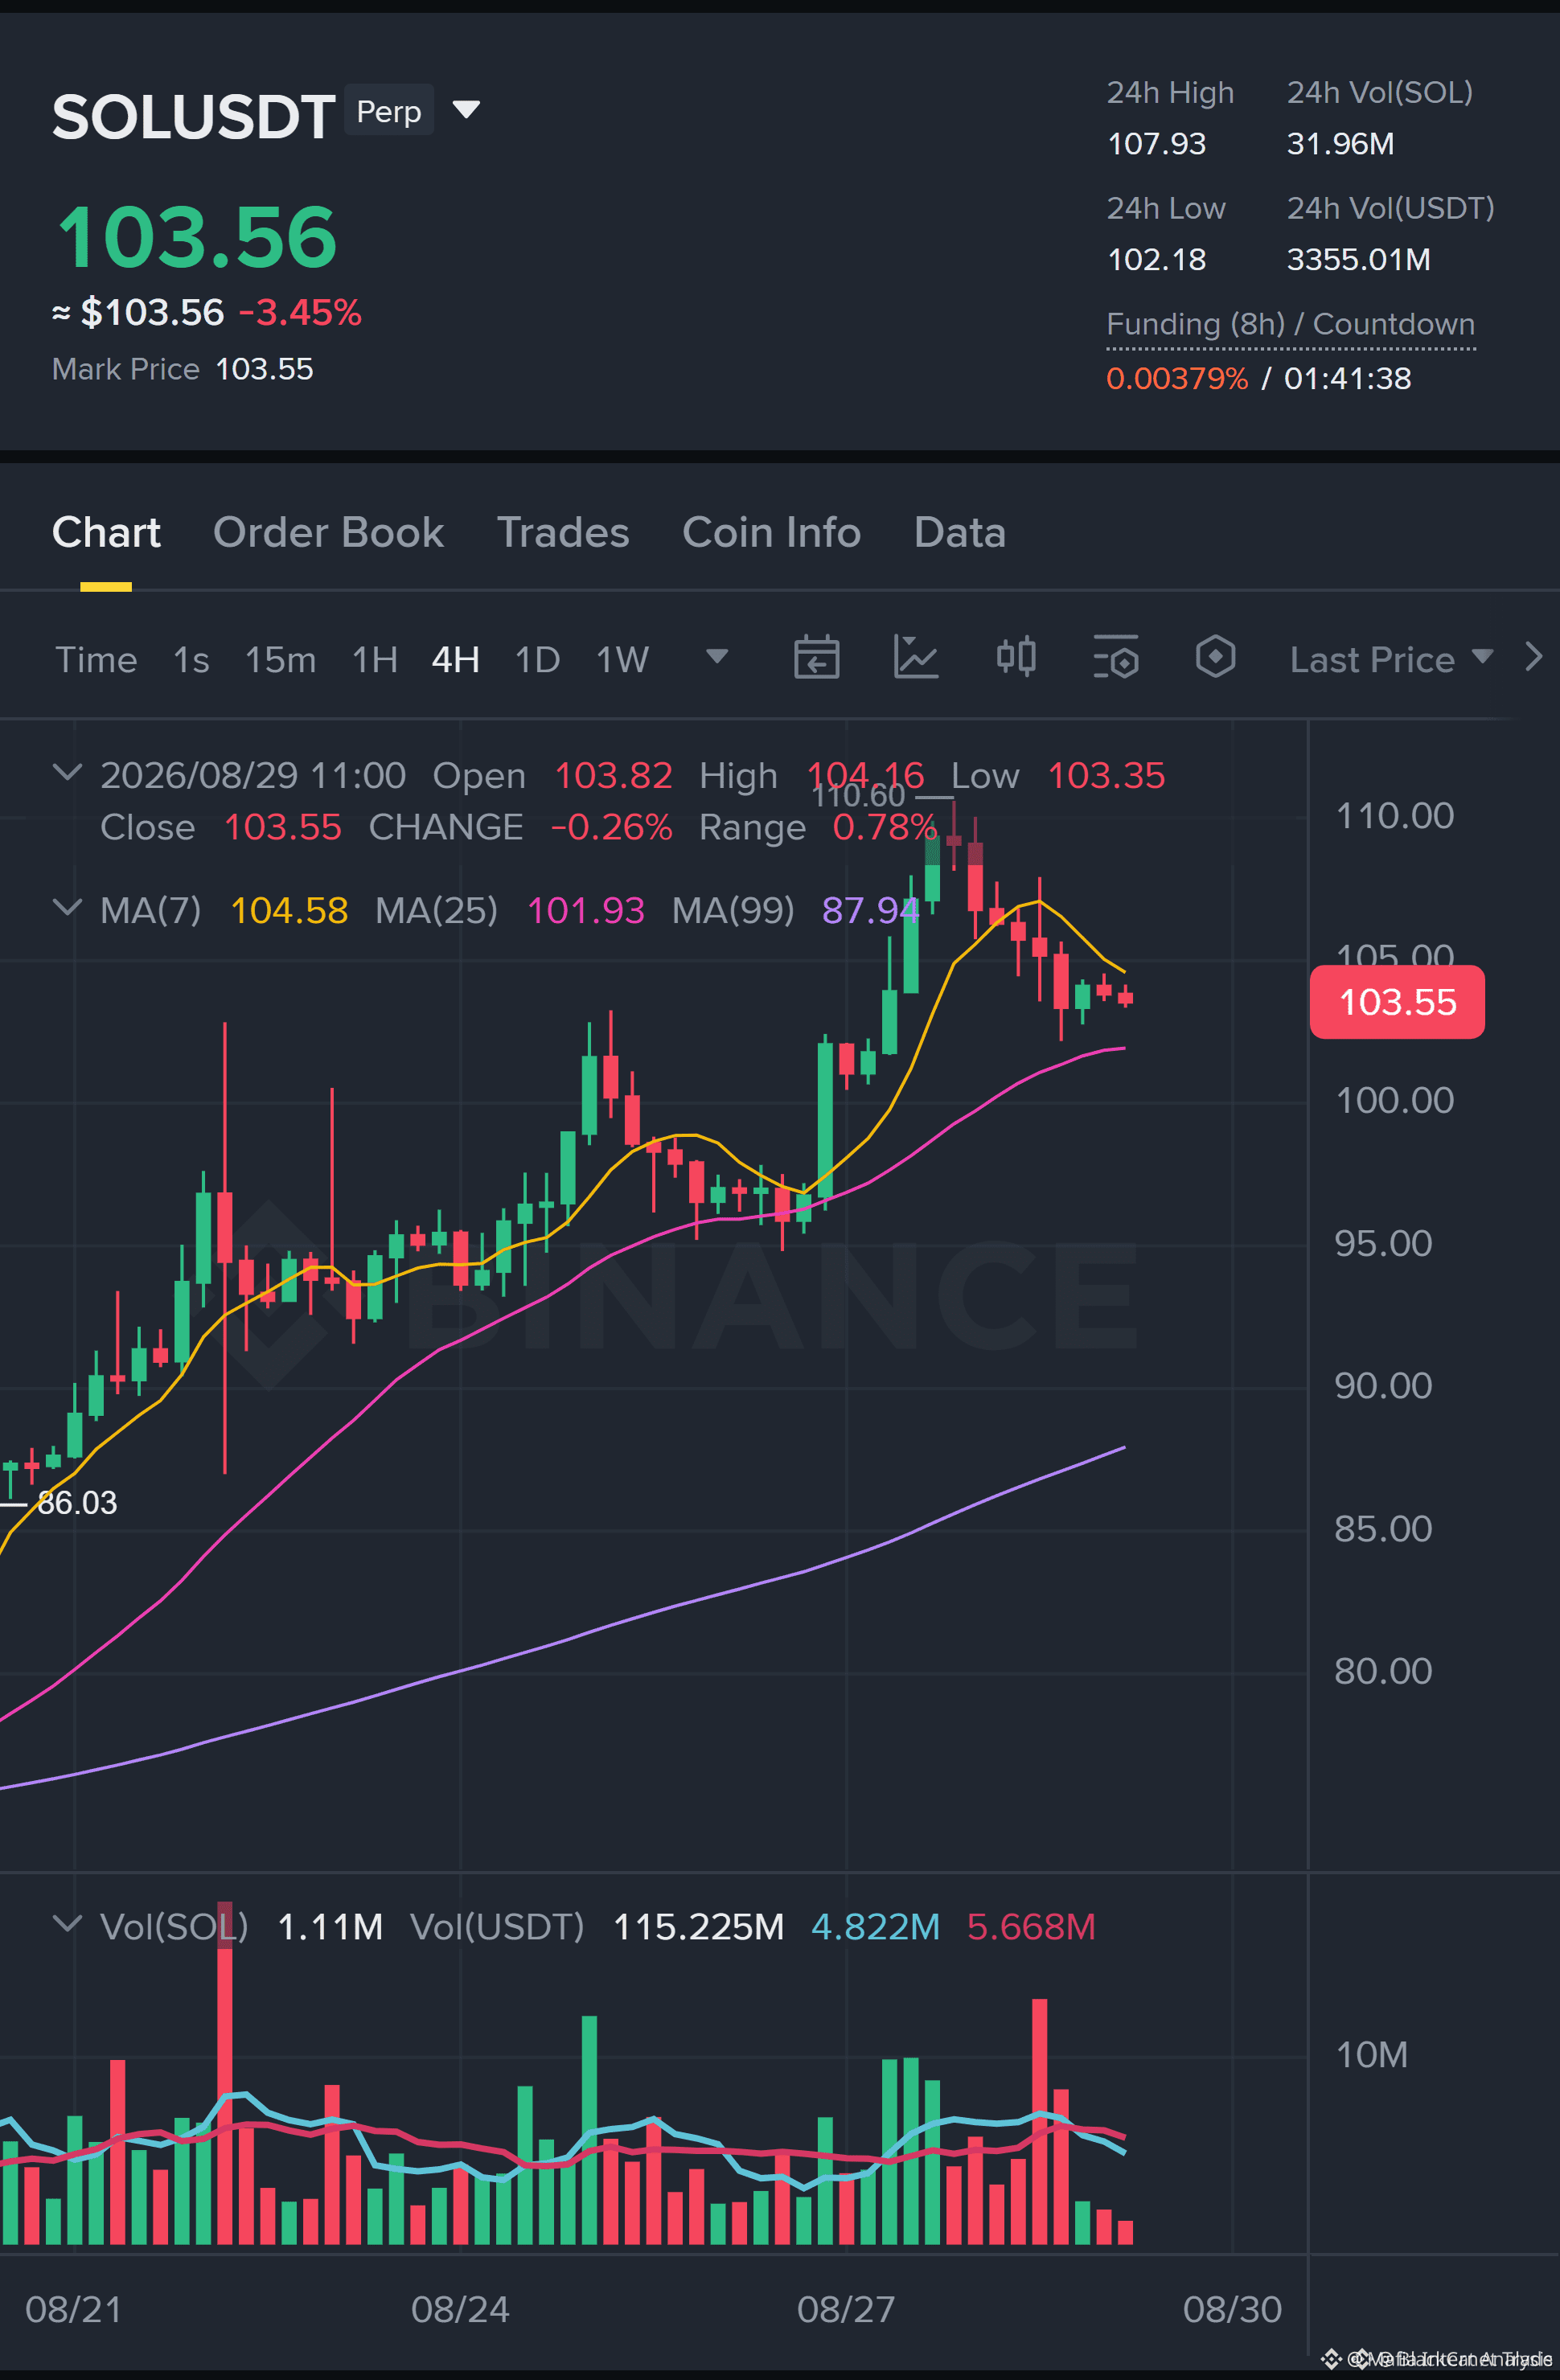The width and height of the screenshot is (1560, 2380).
Task: Select the 1D interval
Action: (x=537, y=660)
